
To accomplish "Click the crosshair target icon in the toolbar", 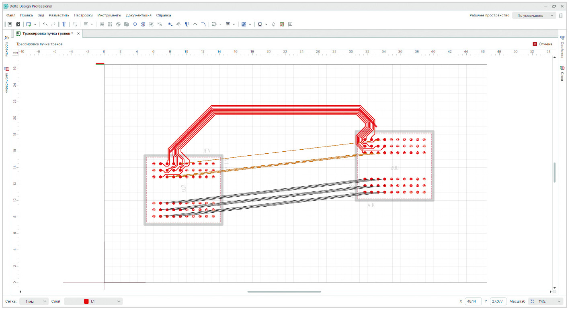I will pyautogui.click(x=135, y=24).
